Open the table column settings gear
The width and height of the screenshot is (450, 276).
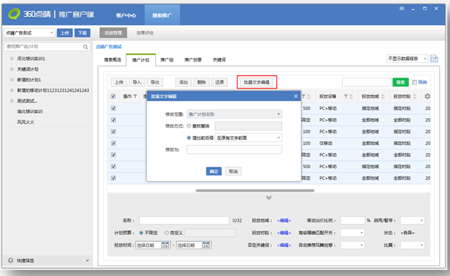pos(426,96)
